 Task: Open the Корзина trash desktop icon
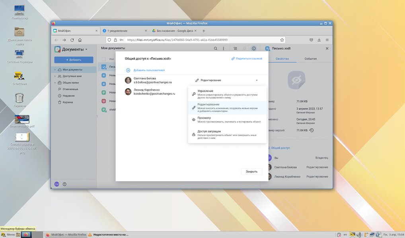(19, 100)
